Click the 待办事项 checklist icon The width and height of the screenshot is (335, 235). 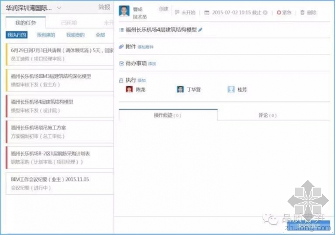[121, 64]
